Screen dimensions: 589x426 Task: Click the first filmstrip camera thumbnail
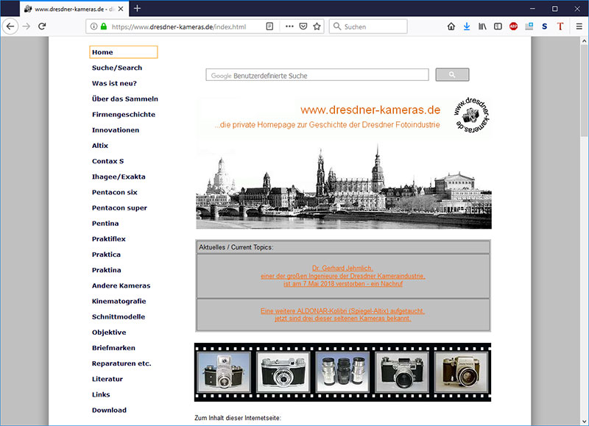tap(224, 372)
